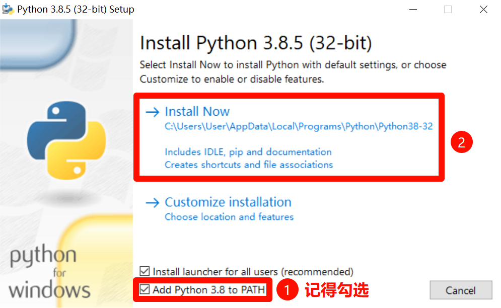
Task: Click the Python icon in the title bar
Action: [8, 9]
